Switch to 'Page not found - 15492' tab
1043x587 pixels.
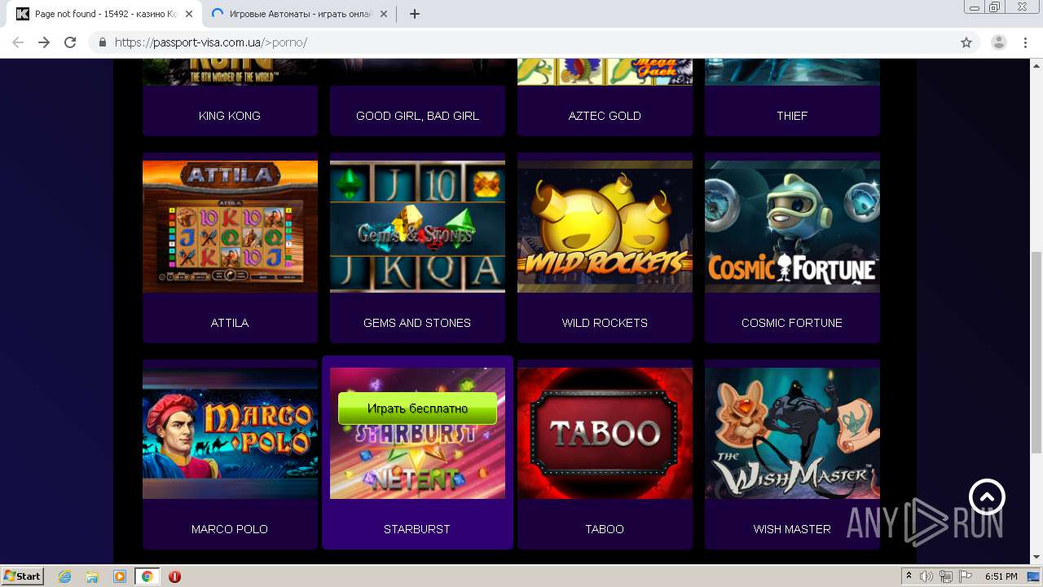[x=105, y=14]
